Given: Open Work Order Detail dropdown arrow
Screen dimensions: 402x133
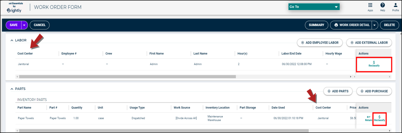Looking at the screenshot, I should 375,25.
